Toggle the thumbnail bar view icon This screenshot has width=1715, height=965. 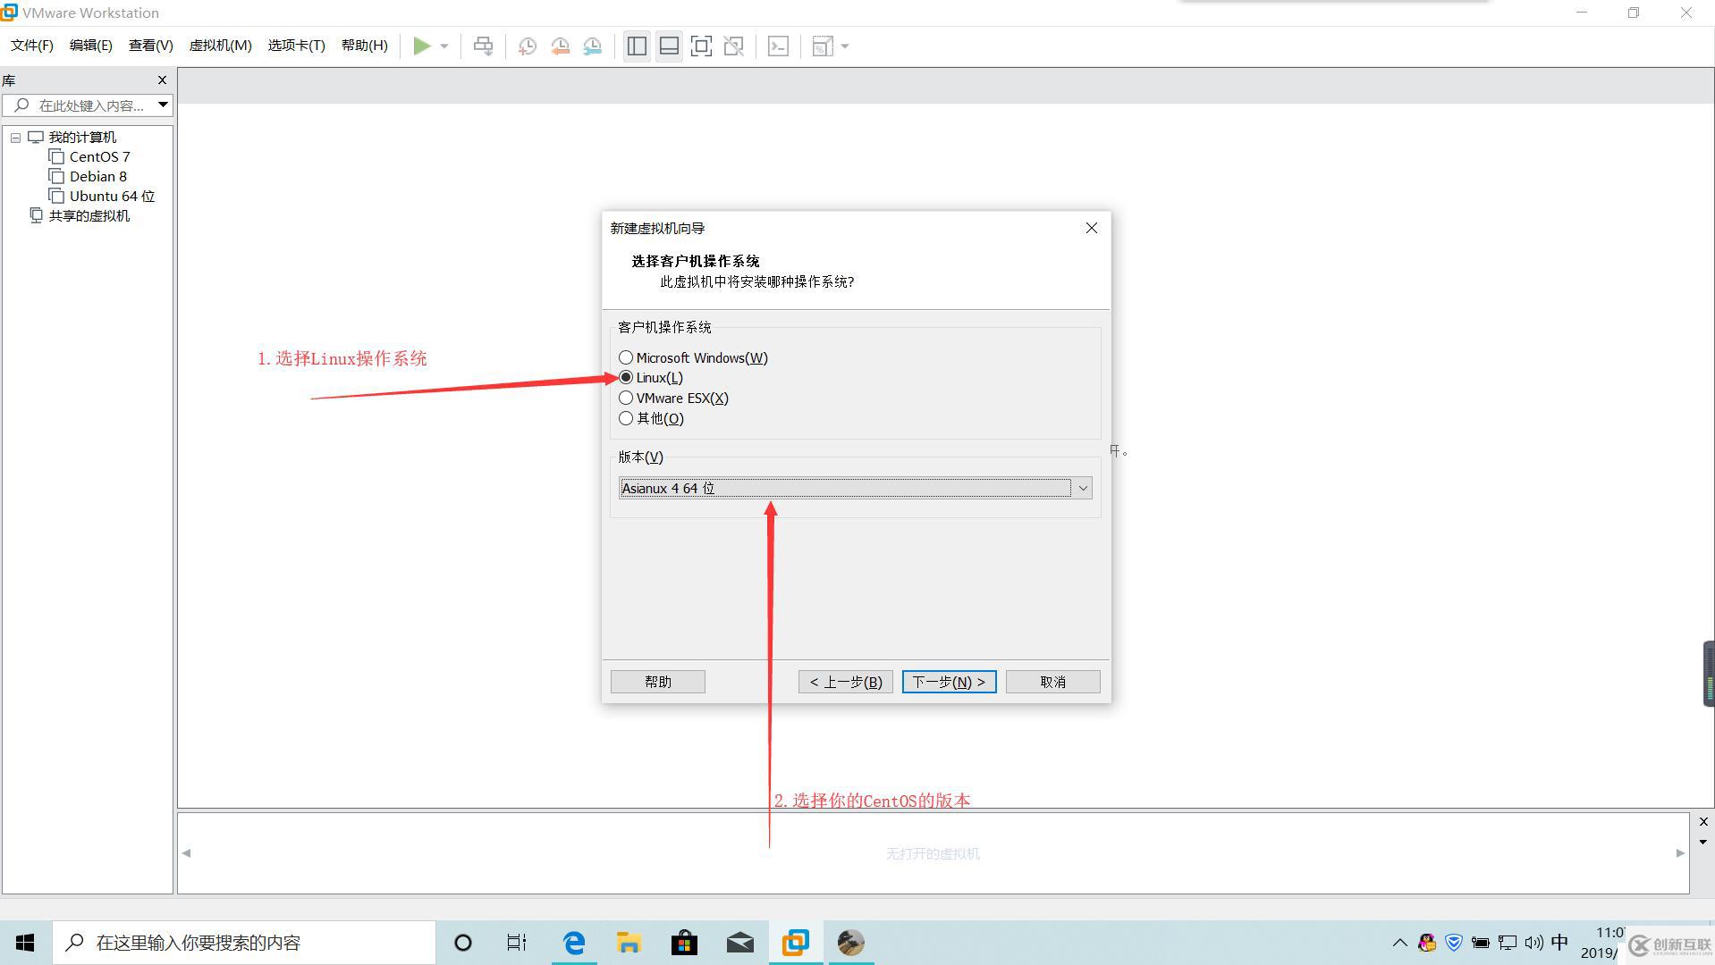[669, 46]
